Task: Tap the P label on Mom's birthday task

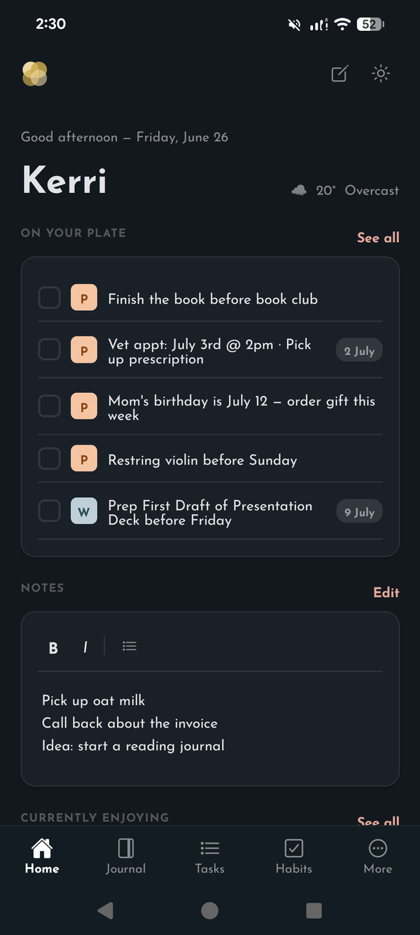Action: pyautogui.click(x=84, y=407)
